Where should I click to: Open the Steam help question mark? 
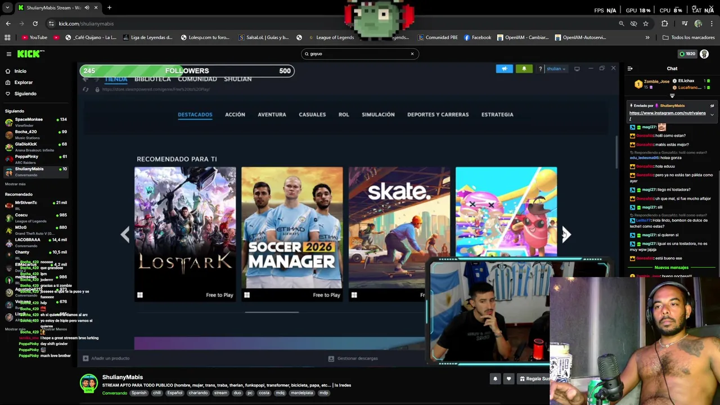coord(540,69)
